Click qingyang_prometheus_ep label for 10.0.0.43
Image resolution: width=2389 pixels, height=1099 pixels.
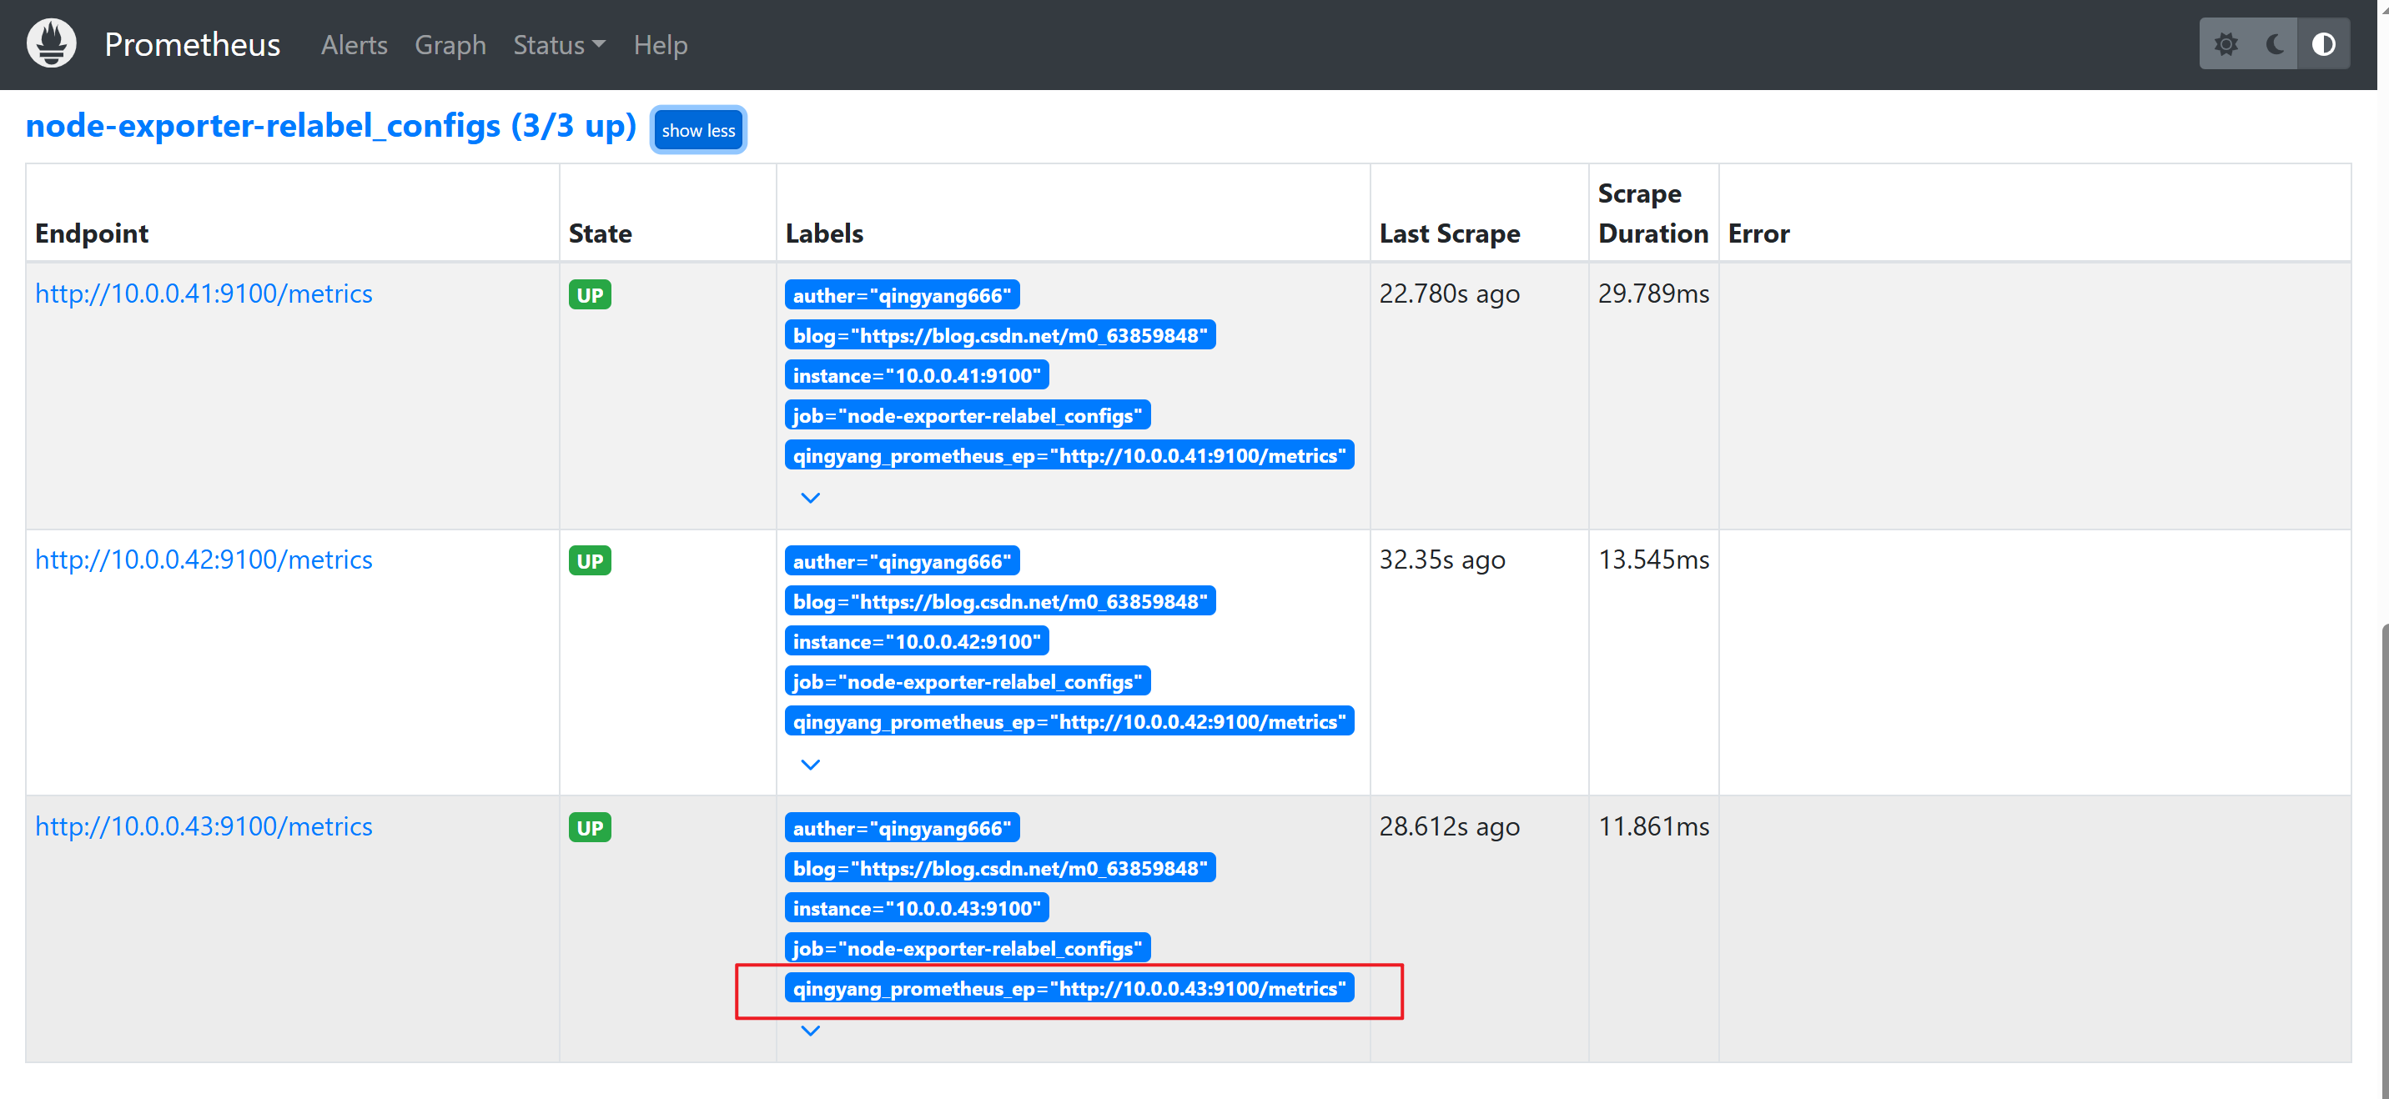1069,988
